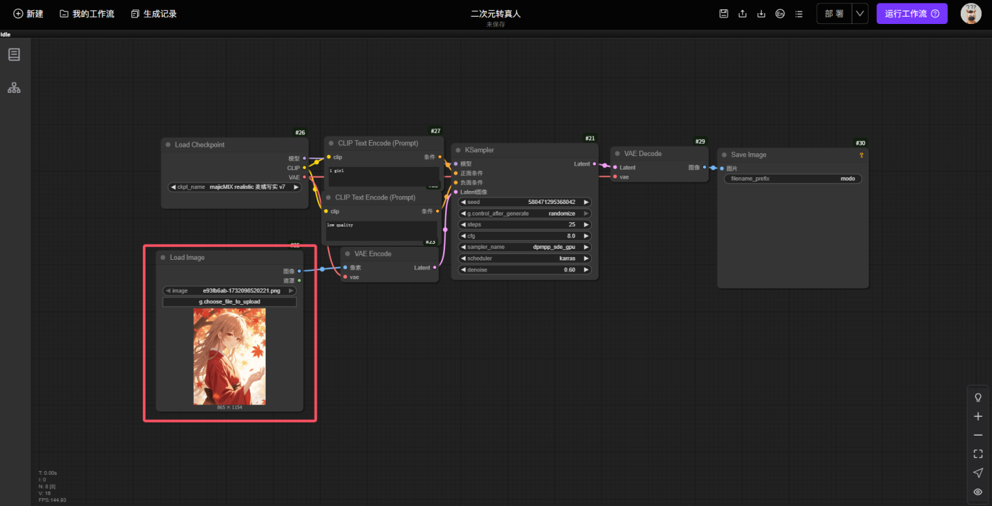Click the '1 girl' positive prompt text box
Image resolution: width=992 pixels, height=506 pixels.
(x=383, y=176)
